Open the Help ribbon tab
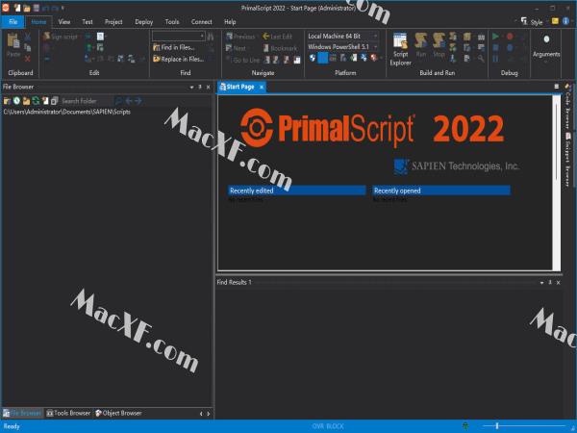This screenshot has width=577, height=433. pyautogui.click(x=230, y=22)
